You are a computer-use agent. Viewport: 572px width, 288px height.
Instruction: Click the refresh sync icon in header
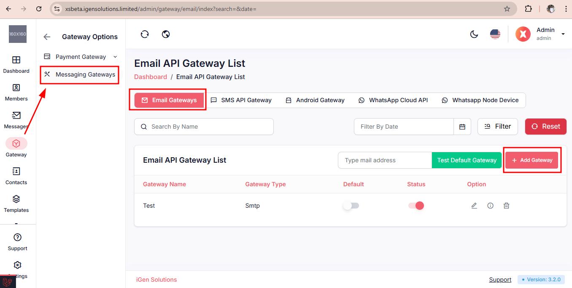click(145, 34)
